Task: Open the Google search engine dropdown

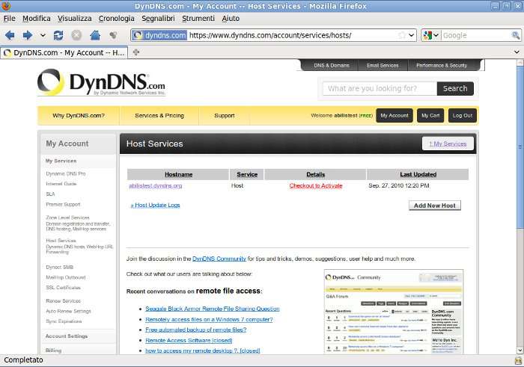Action: click(431, 35)
